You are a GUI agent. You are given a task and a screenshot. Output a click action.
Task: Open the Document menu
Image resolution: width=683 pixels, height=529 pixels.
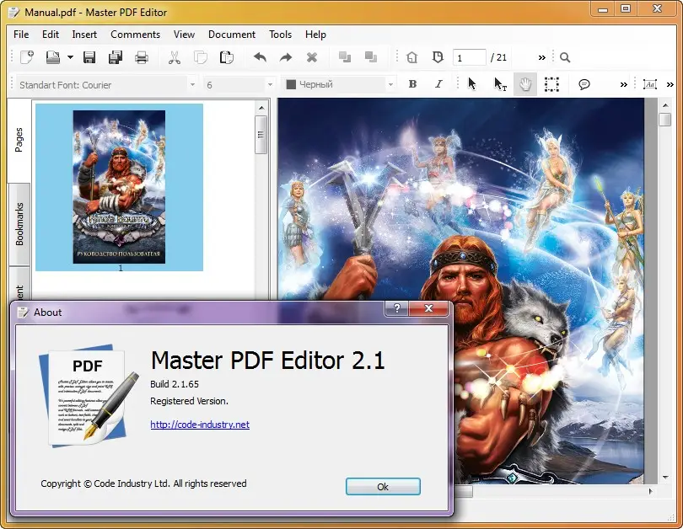pyautogui.click(x=232, y=35)
